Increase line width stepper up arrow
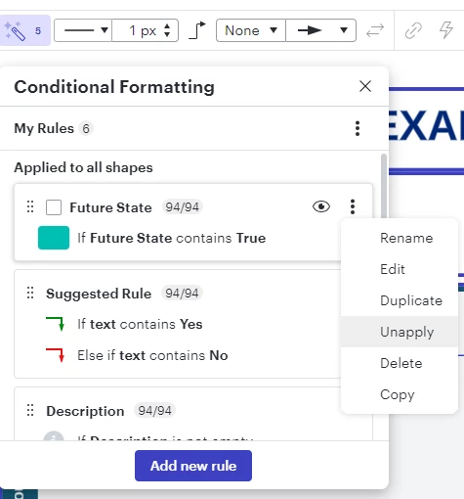Viewport: 464px width, 499px height. click(167, 26)
